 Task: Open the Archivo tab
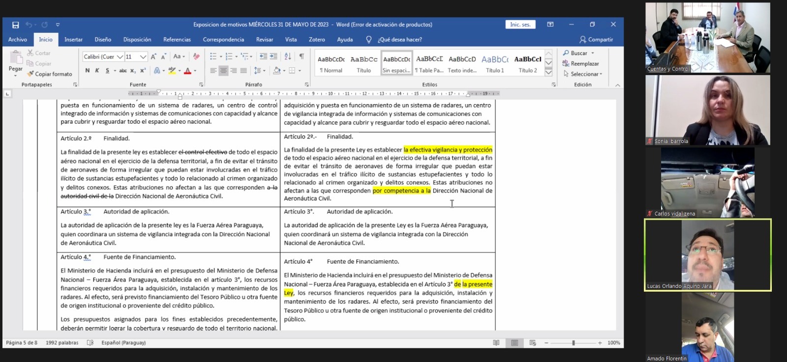pyautogui.click(x=18, y=39)
